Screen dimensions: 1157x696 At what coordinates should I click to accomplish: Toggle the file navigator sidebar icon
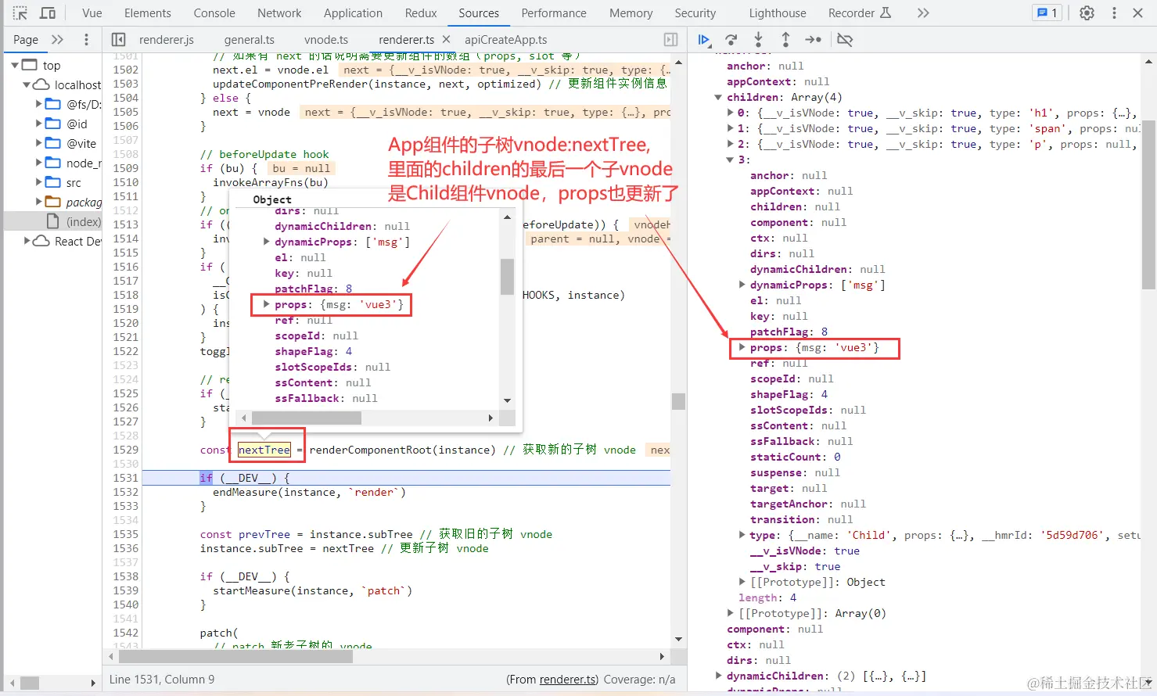click(119, 40)
